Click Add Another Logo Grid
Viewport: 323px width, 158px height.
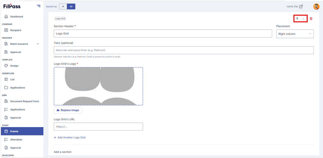pos(70,138)
